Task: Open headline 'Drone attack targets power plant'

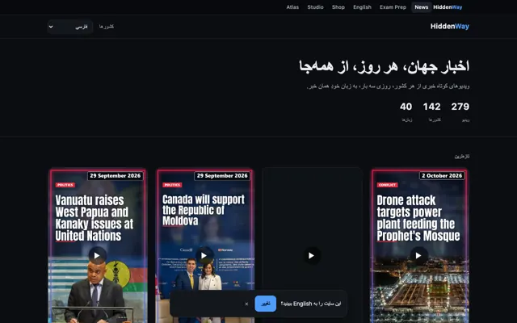Action: tap(418, 218)
